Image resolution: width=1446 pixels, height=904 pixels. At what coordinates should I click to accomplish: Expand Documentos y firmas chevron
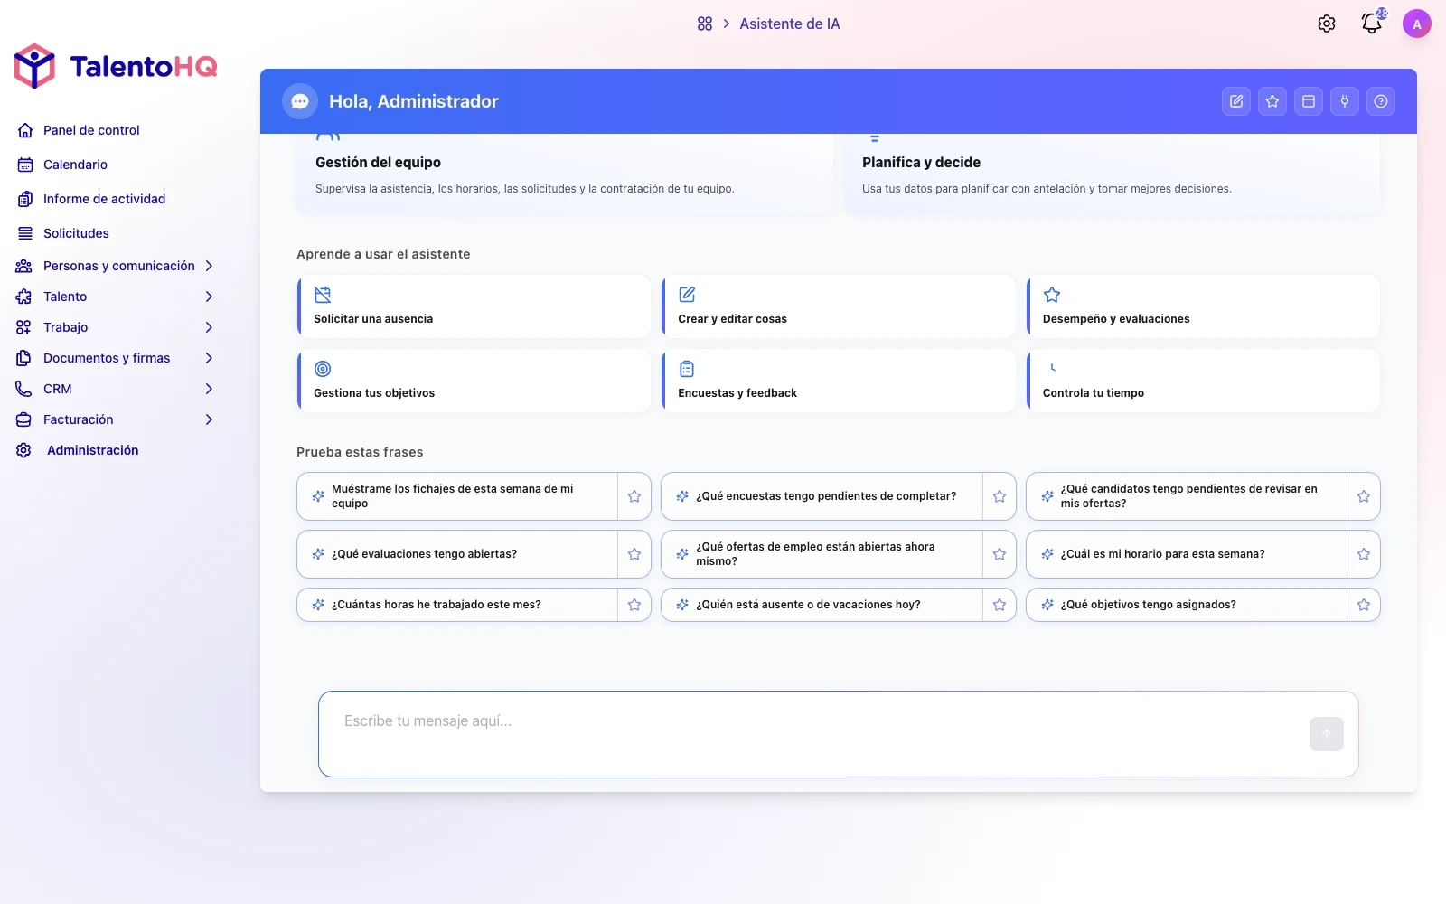click(x=209, y=358)
